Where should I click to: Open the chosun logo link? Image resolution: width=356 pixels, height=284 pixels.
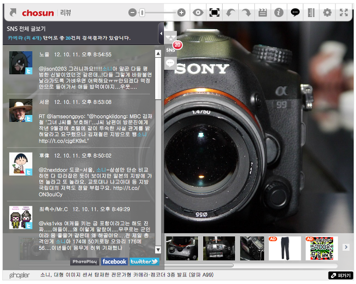pos(38,13)
